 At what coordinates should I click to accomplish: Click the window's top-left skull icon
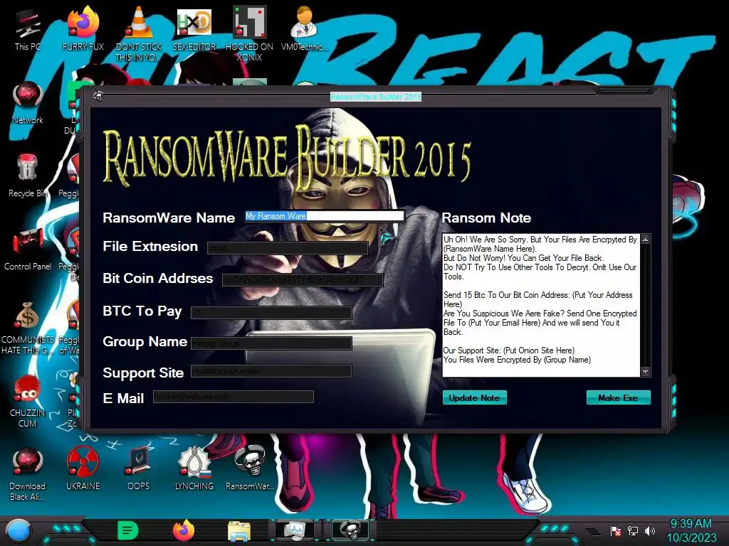[98, 96]
